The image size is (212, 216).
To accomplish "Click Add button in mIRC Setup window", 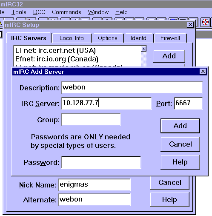I will [169, 56].
